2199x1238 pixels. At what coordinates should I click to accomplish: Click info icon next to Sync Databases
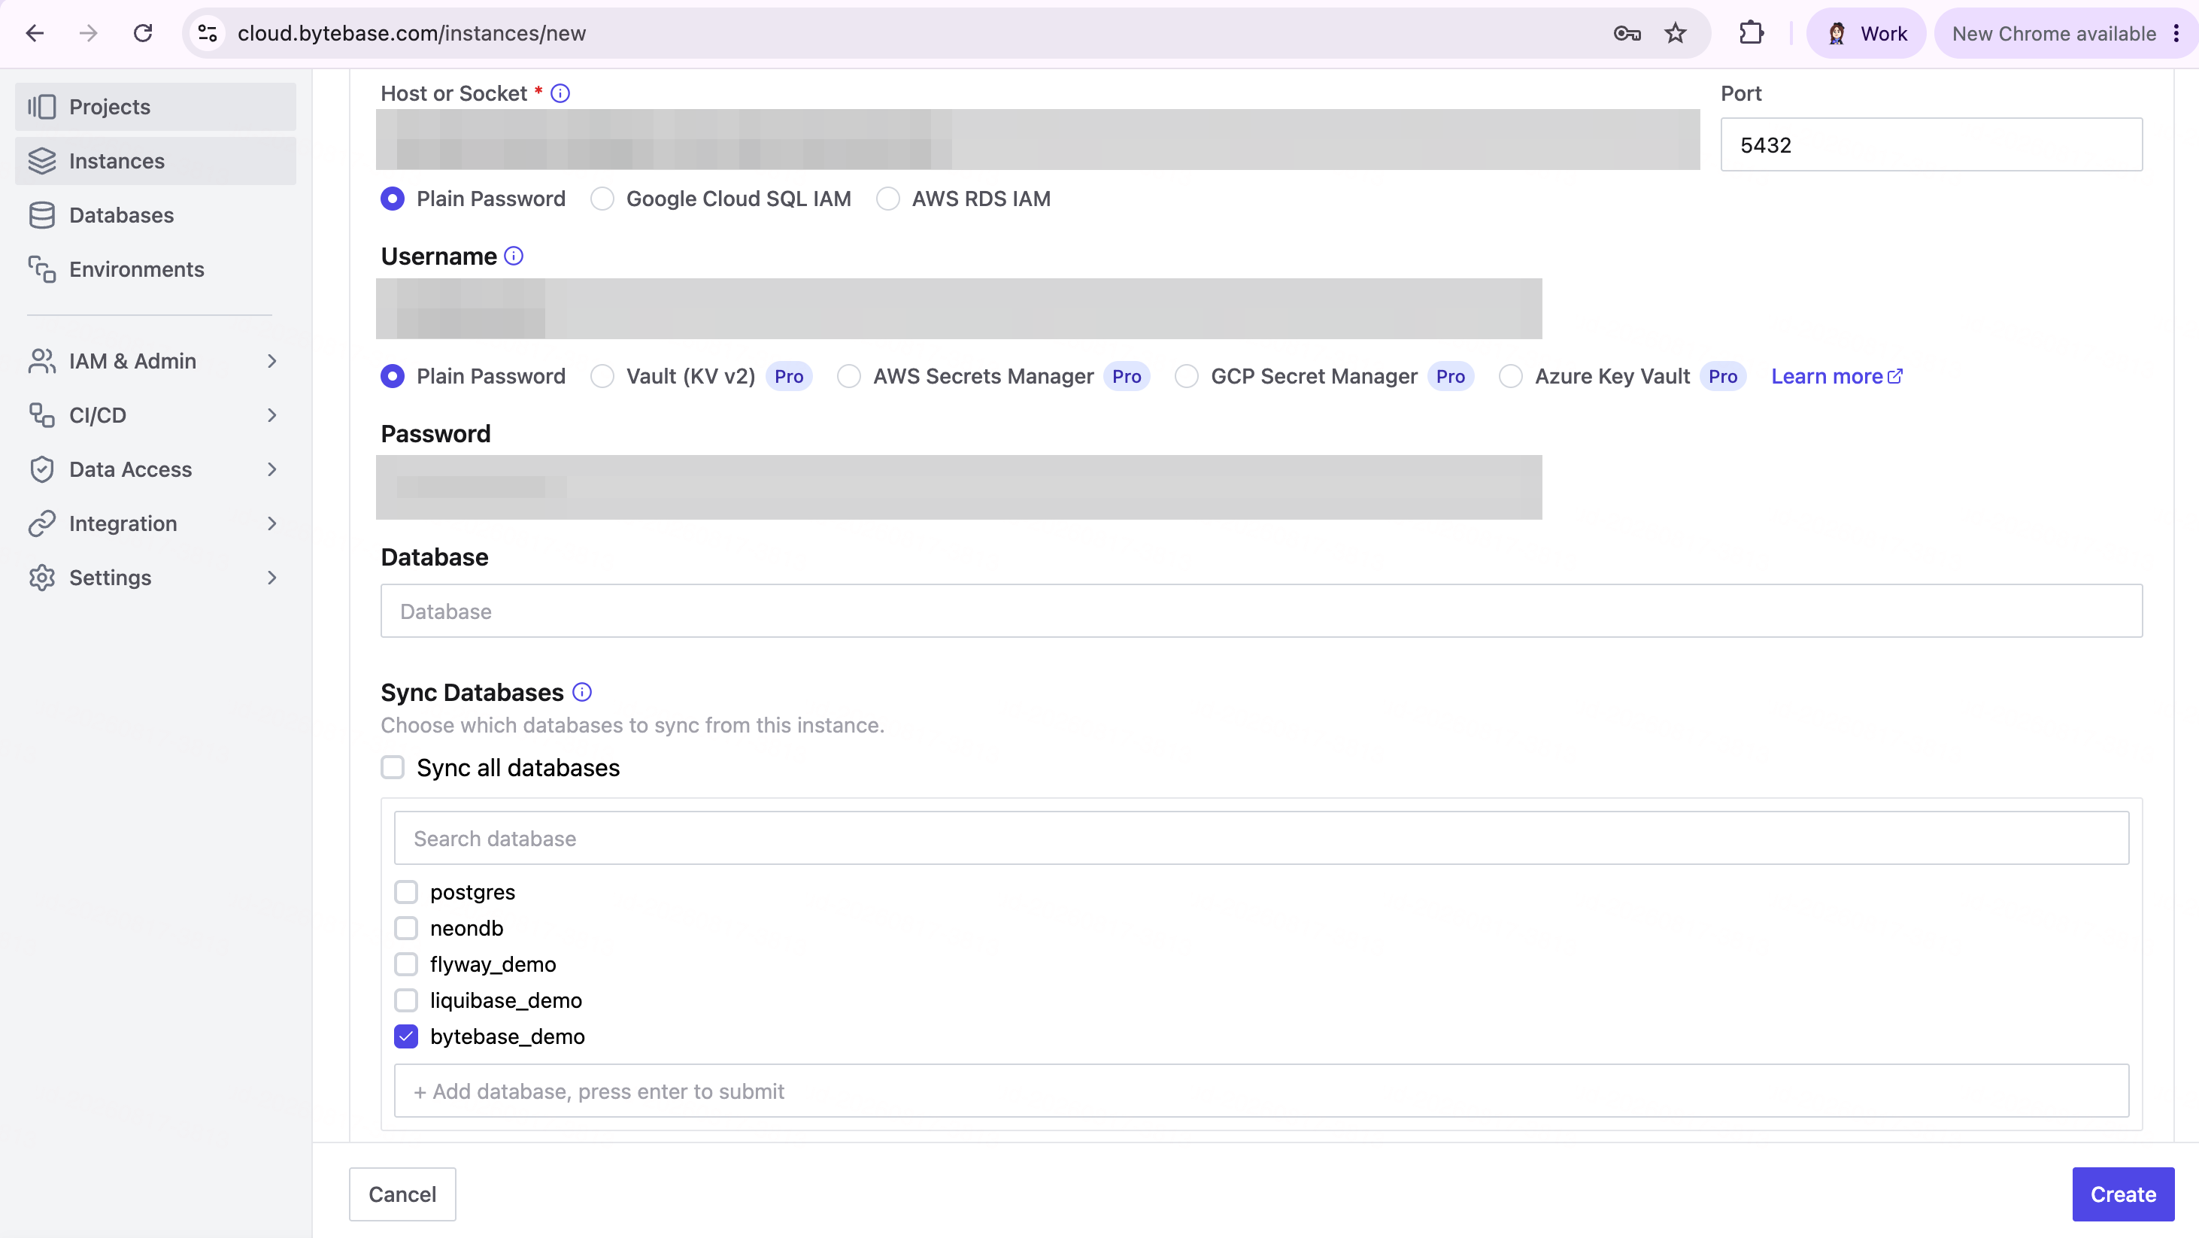point(582,691)
